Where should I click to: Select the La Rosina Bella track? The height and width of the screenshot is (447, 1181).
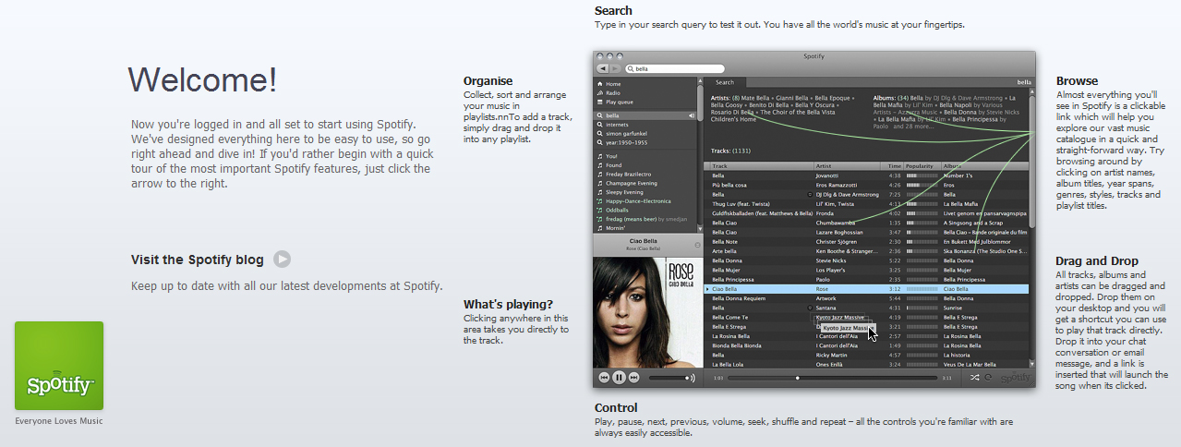pos(868,336)
